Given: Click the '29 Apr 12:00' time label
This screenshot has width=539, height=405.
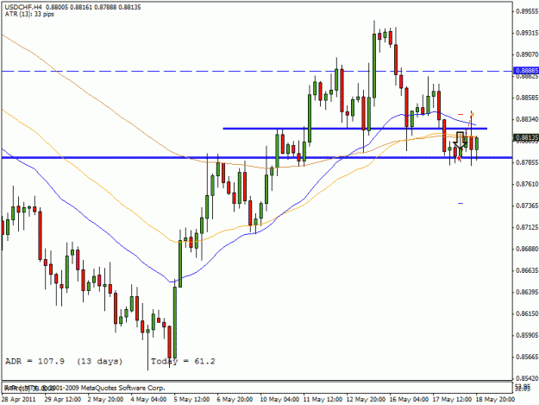Looking at the screenshot, I should coord(63,400).
